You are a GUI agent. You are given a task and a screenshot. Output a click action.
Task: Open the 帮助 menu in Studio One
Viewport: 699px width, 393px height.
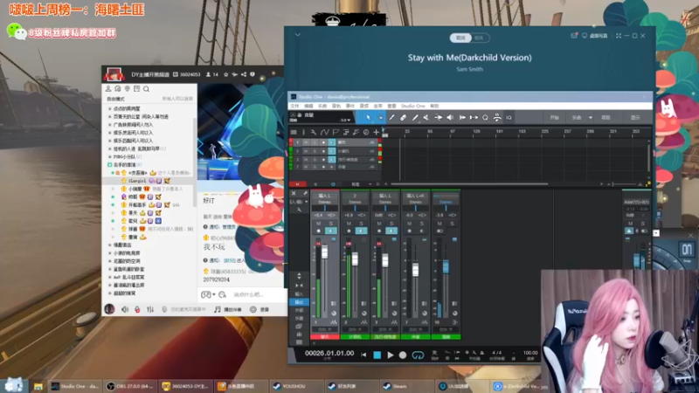click(x=434, y=106)
